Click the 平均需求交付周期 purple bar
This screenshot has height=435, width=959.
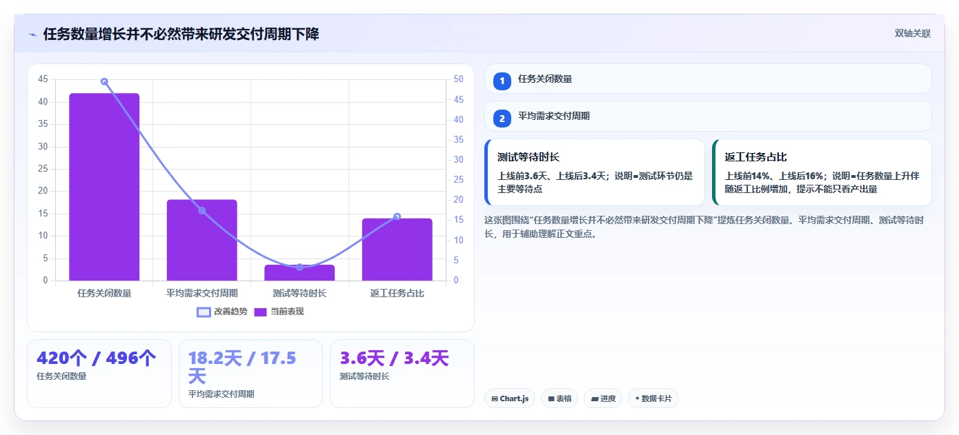pos(202,240)
